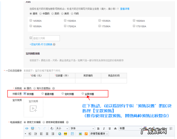Enable the custom size checkbox
The width and height of the screenshot is (177, 139).
31,38
